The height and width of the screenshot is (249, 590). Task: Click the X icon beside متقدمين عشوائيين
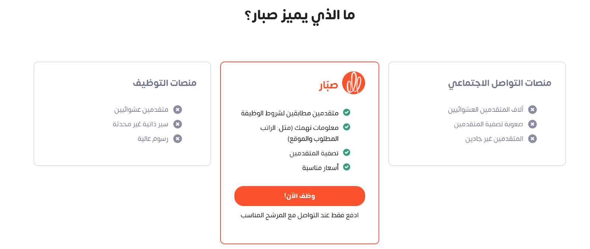click(177, 110)
